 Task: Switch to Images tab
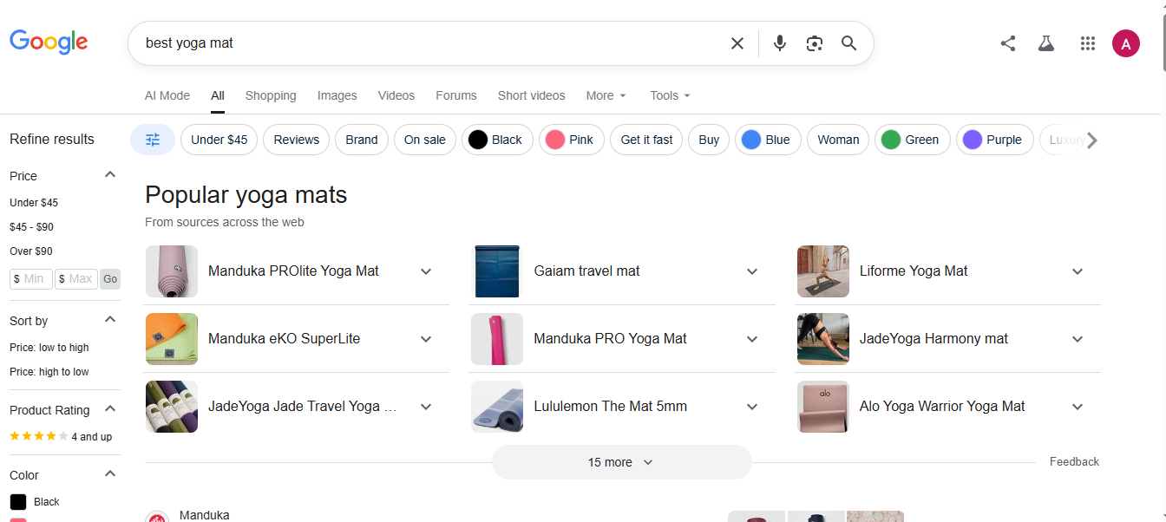[x=337, y=95]
